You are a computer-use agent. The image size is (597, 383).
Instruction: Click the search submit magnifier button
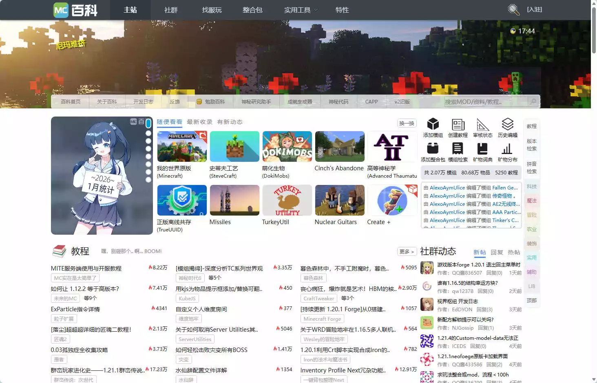[x=533, y=101]
